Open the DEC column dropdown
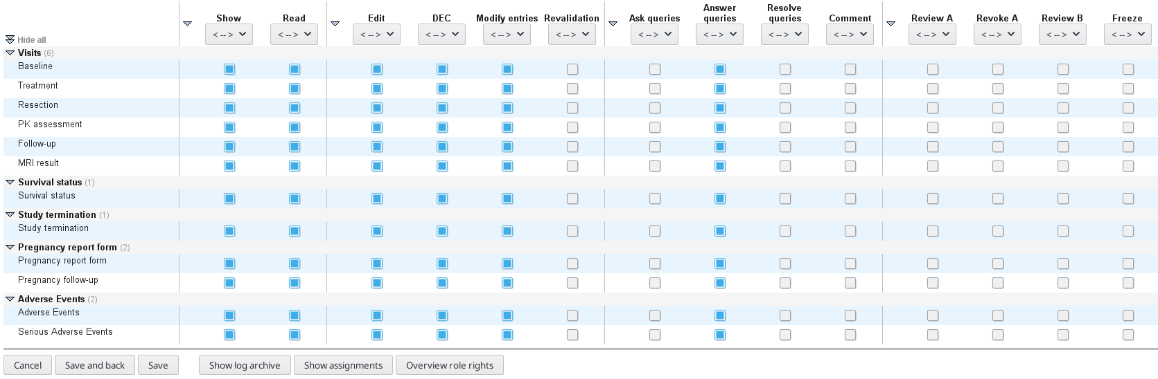 [441, 34]
